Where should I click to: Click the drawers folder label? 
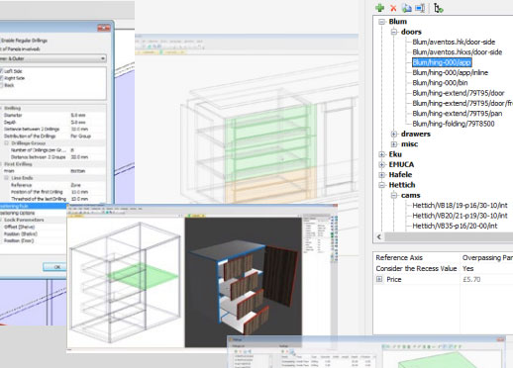pyautogui.click(x=416, y=134)
